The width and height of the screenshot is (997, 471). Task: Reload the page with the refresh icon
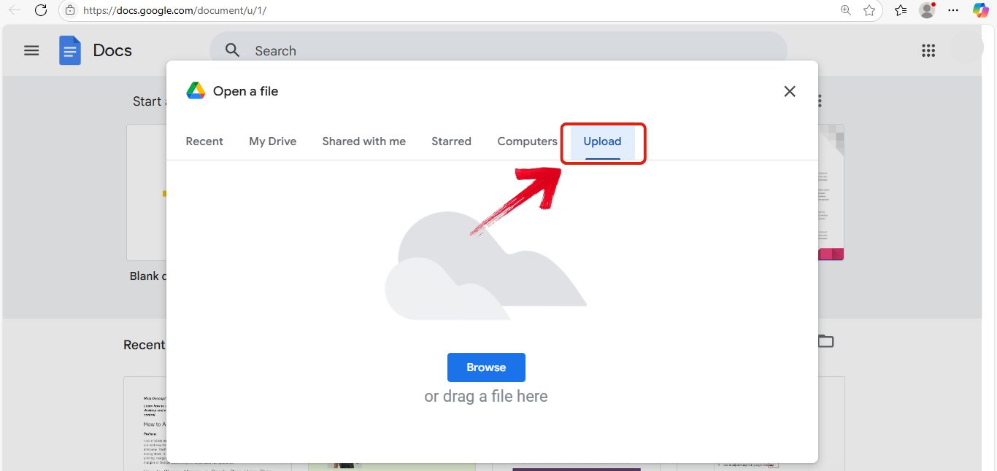coord(42,10)
